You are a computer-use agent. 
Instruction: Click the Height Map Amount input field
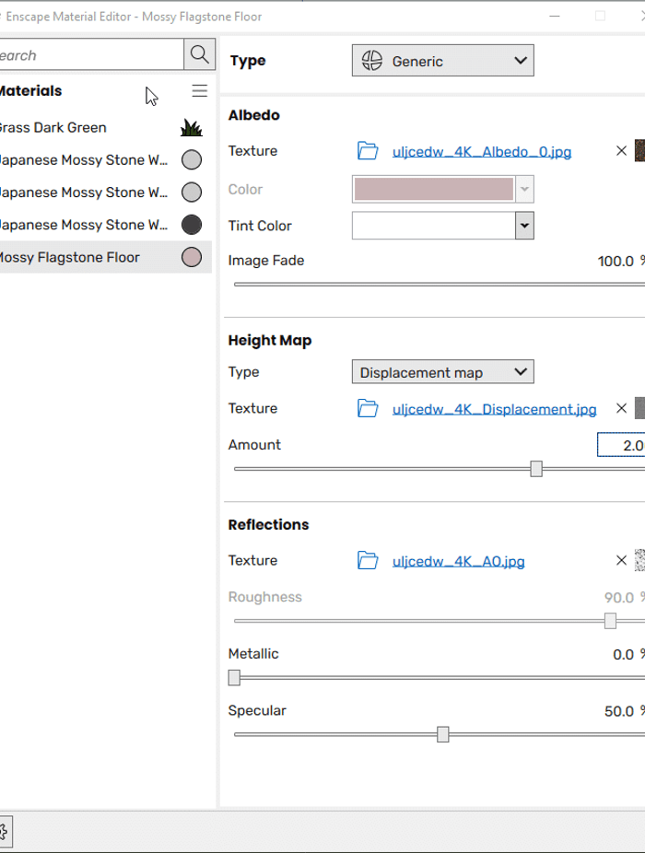point(621,446)
